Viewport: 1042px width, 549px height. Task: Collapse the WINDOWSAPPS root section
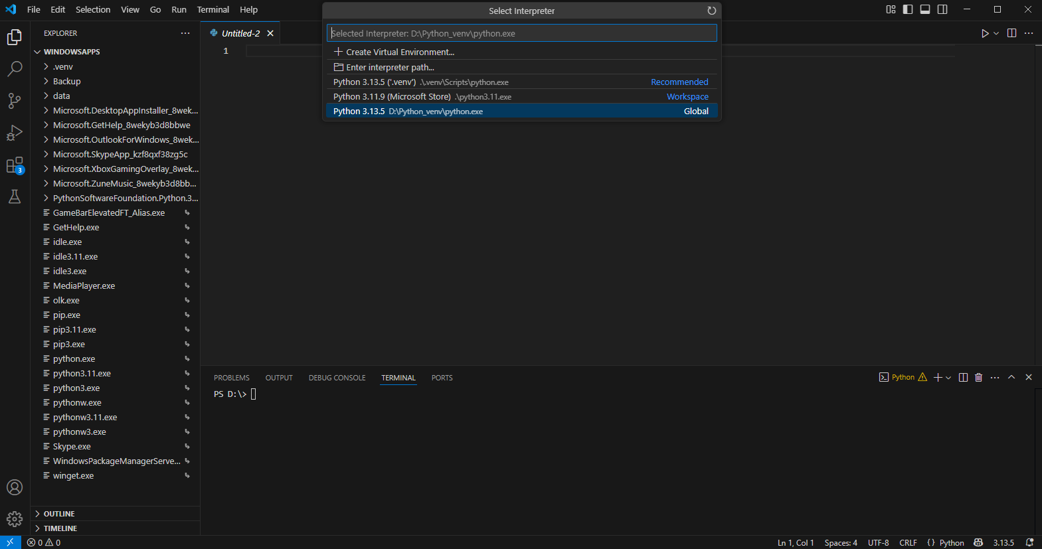[116, 52]
